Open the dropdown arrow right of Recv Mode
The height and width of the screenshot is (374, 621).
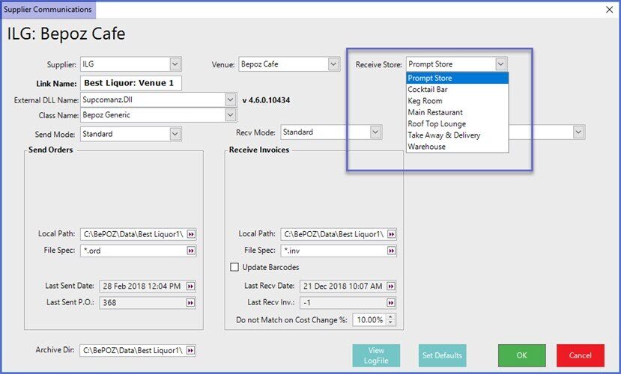coord(578,132)
